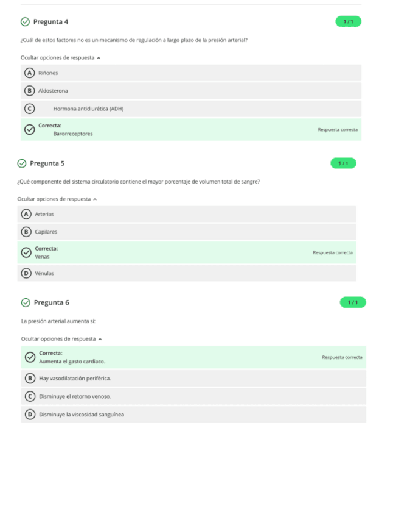Click the correct-answer check icon for Venas
Viewport: 393px width, 517px height.
[x=26, y=252]
